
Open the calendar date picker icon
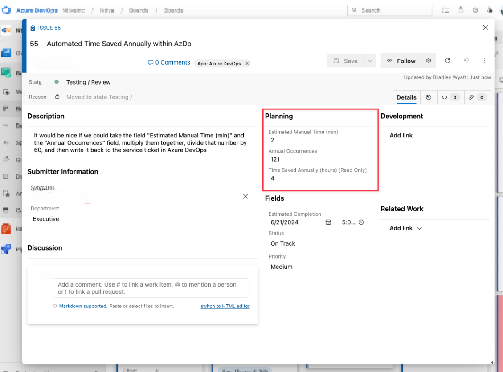328,222
